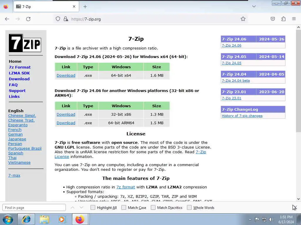Open the Windows Start menu

pos(8,219)
